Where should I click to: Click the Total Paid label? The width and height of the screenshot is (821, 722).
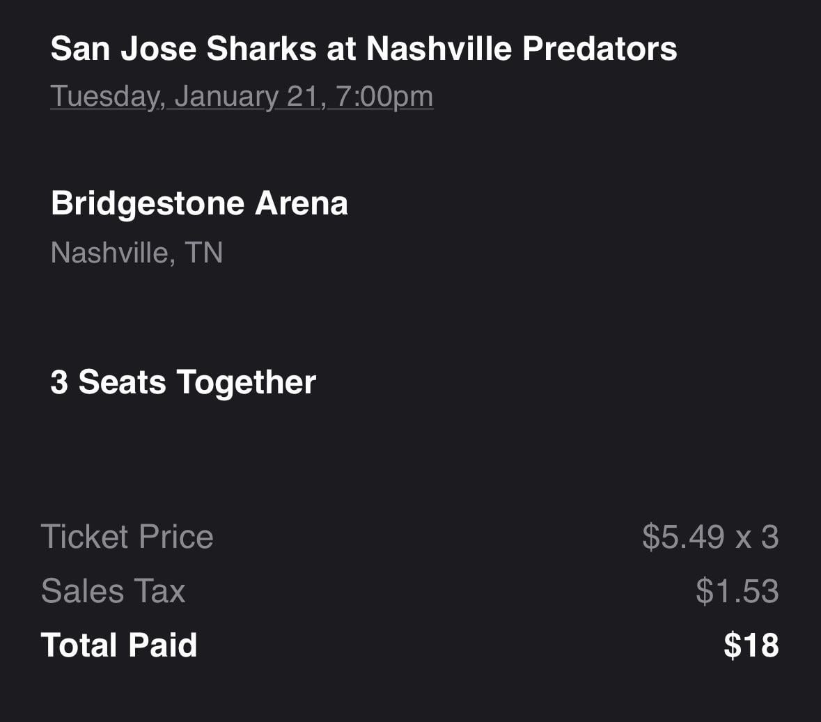coord(119,645)
